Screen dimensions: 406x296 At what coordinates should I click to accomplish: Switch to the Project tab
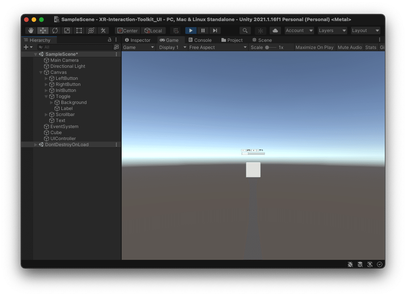[232, 40]
